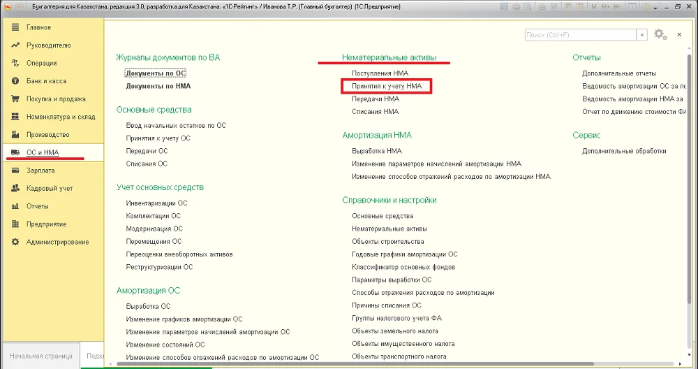The image size is (698, 369).
Task: Open Годовые графики амортизации ОС
Action: (404, 254)
